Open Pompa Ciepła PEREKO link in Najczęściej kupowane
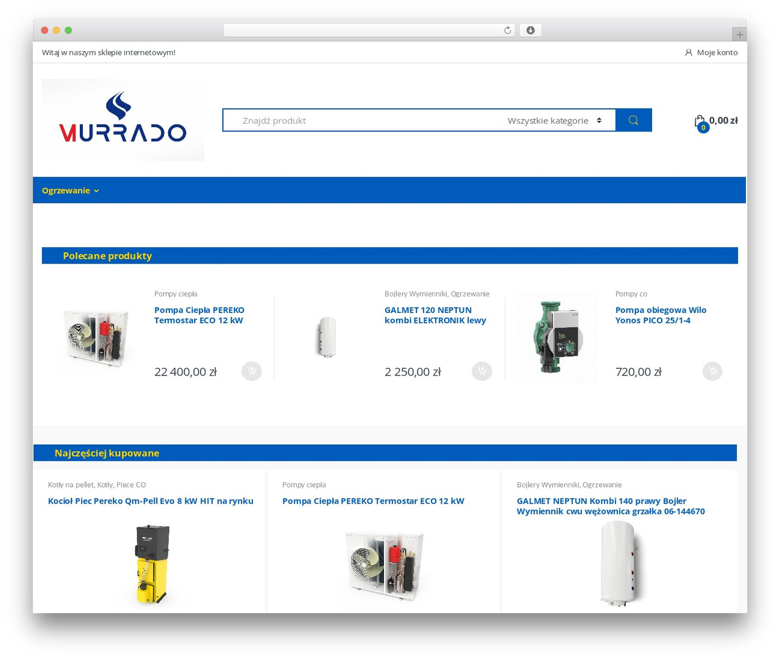The height and width of the screenshot is (660, 780). 373,501
